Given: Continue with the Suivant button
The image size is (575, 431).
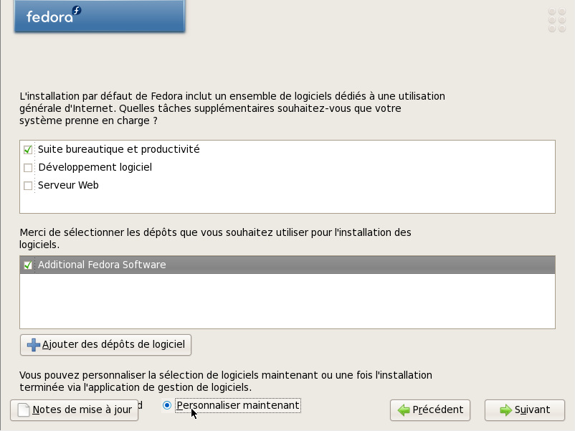Looking at the screenshot, I should (x=525, y=410).
